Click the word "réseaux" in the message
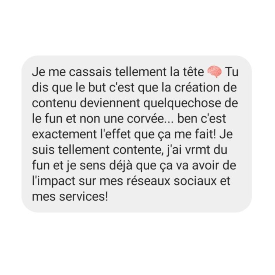This screenshot has height=275, width=275. tap(148, 181)
